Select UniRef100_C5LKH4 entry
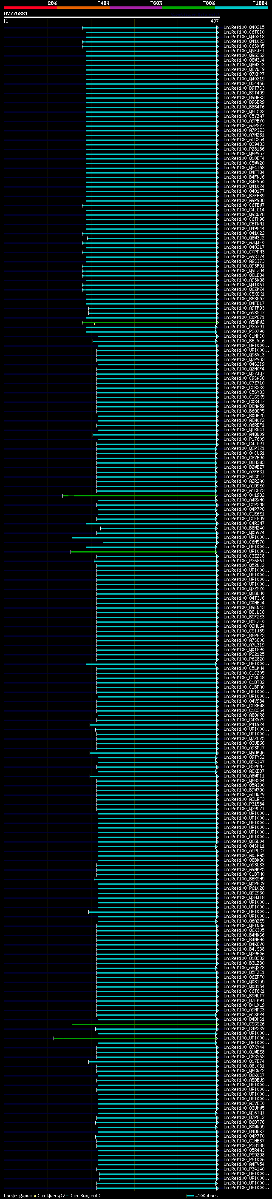272x1199 pixels. tap(244, 668)
